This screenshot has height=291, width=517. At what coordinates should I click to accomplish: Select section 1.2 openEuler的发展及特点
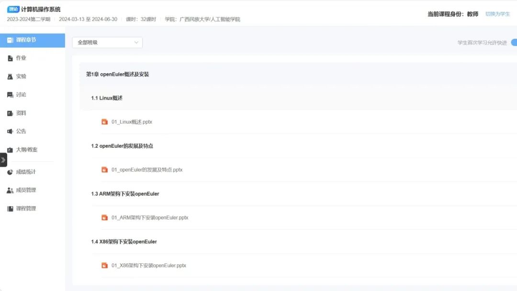click(x=122, y=146)
